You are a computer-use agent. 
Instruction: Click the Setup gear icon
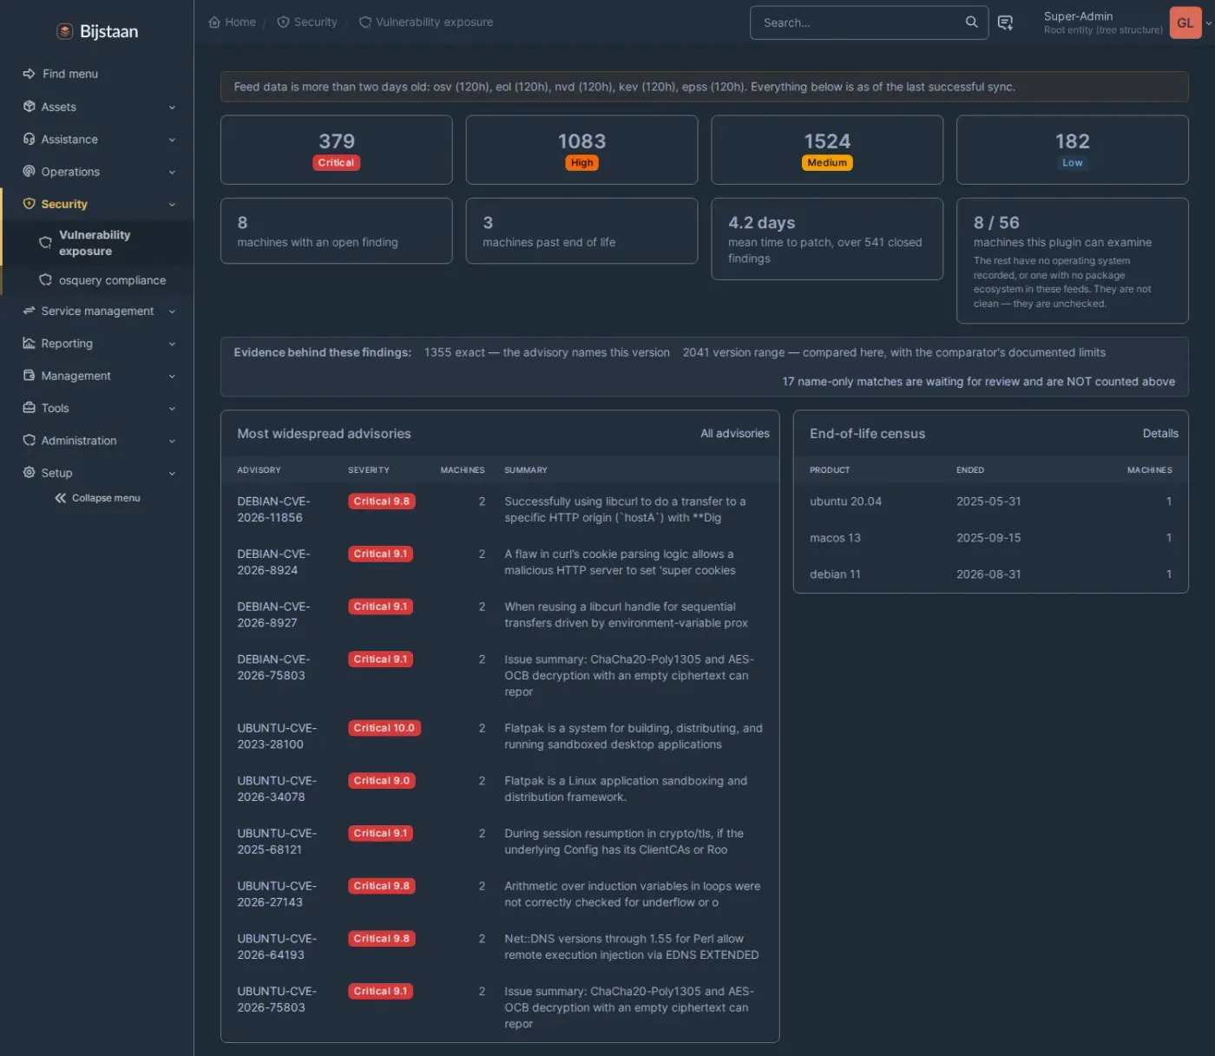29,473
